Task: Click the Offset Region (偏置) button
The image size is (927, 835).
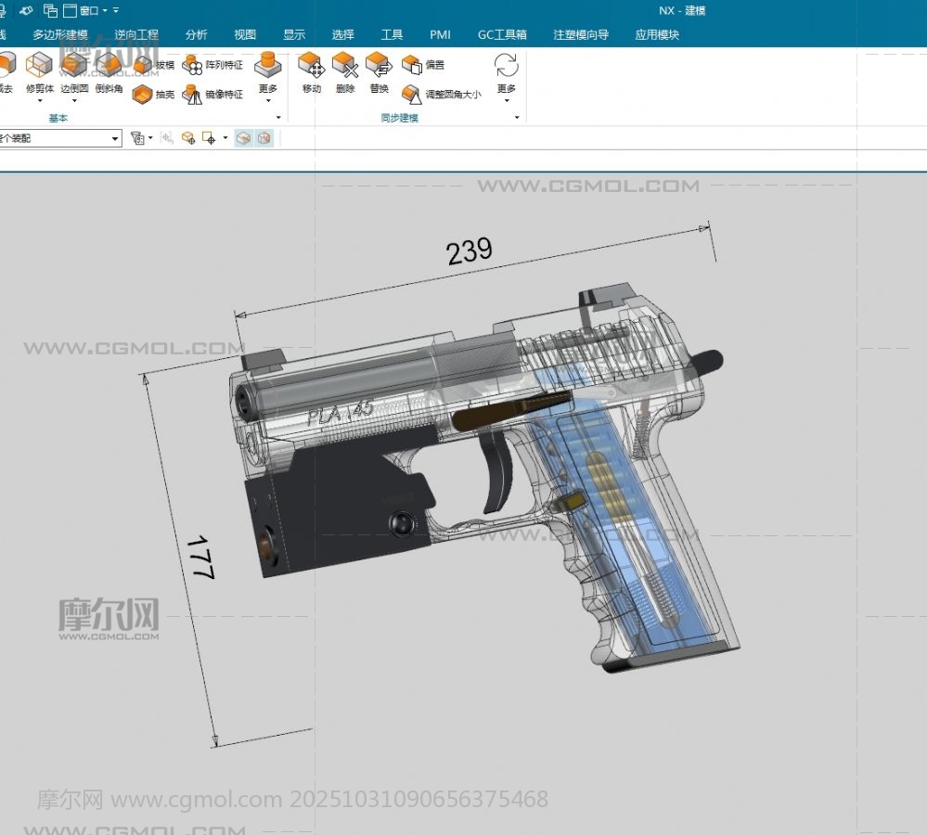Action: 423,66
